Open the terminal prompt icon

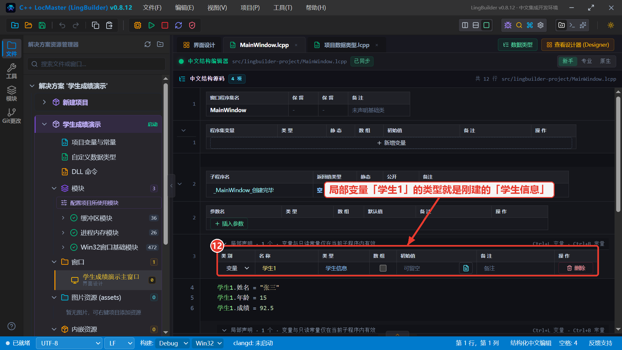(572, 25)
